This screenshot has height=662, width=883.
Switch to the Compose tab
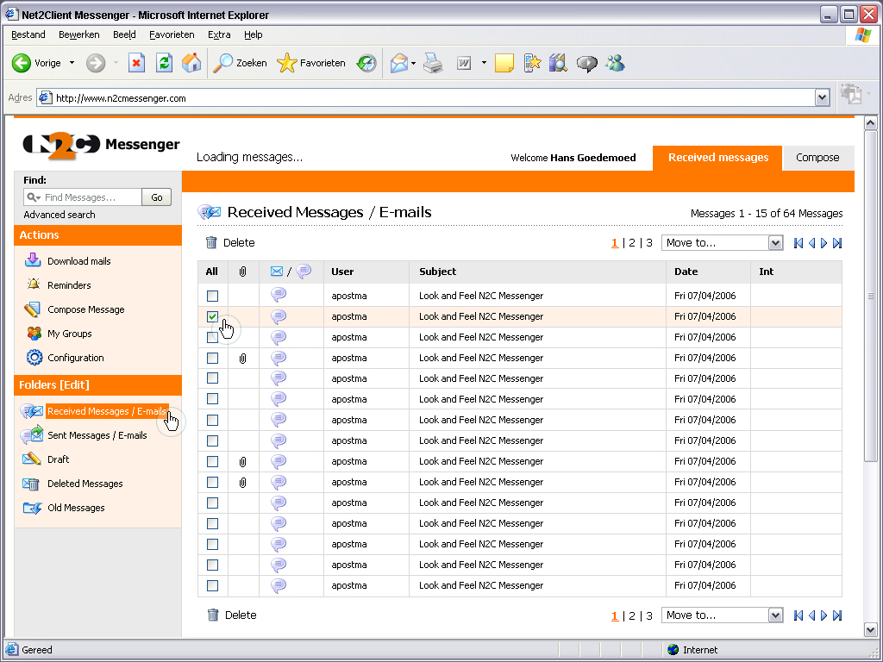(817, 158)
